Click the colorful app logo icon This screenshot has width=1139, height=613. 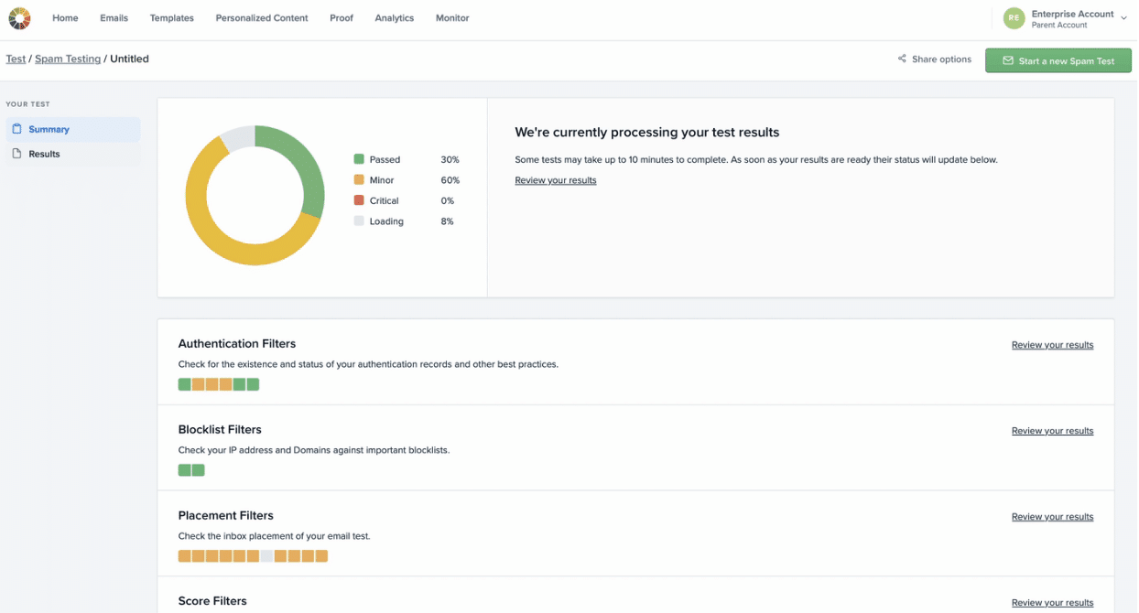coord(19,18)
